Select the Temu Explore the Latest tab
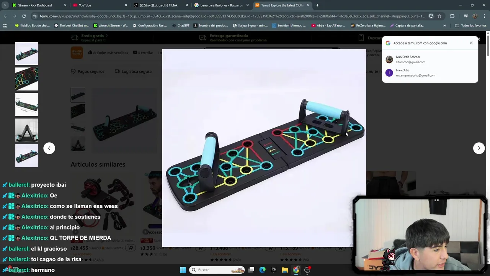Viewport: 490px width, 276px height. 282,5
